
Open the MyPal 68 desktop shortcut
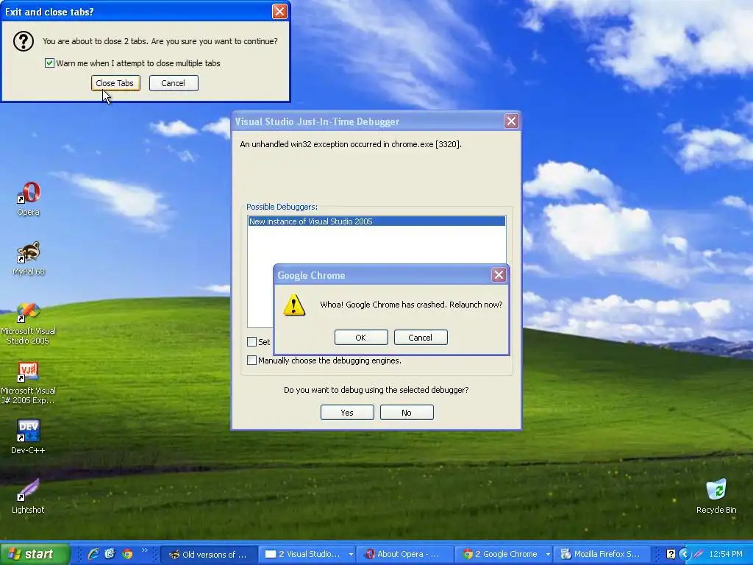29,258
